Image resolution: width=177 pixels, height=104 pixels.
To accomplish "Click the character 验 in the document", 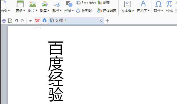I will [x=56, y=94].
